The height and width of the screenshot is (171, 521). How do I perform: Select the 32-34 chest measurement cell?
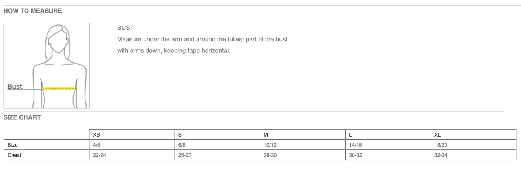click(x=441, y=155)
